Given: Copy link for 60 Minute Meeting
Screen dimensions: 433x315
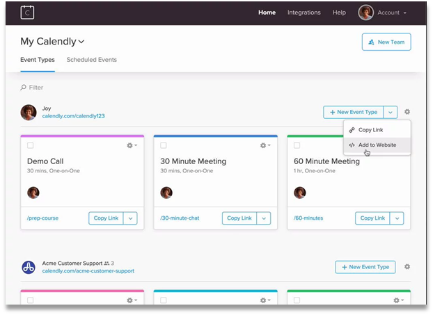Looking at the screenshot, I should click(x=372, y=218).
